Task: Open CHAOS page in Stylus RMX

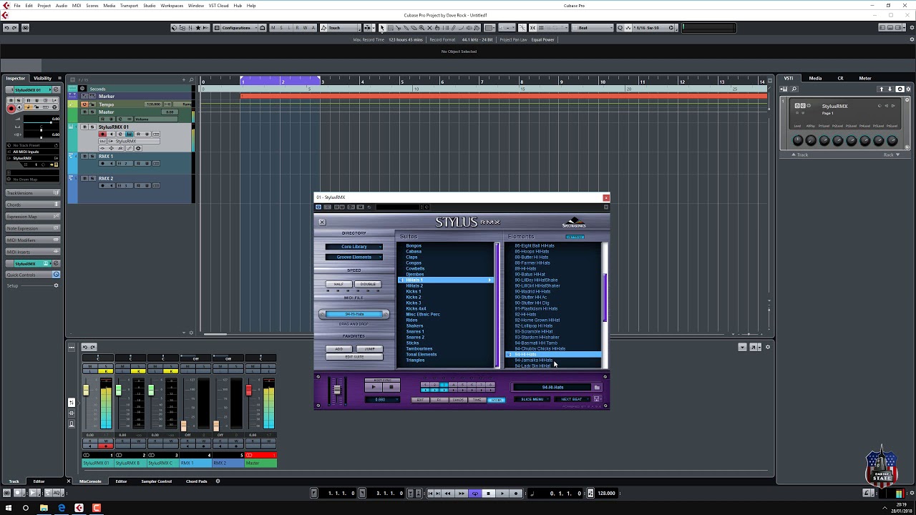Action: tap(458, 400)
